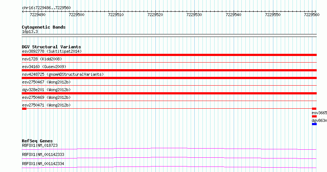Open transcript RBFOX1|NM_001142333 label

[43, 154]
